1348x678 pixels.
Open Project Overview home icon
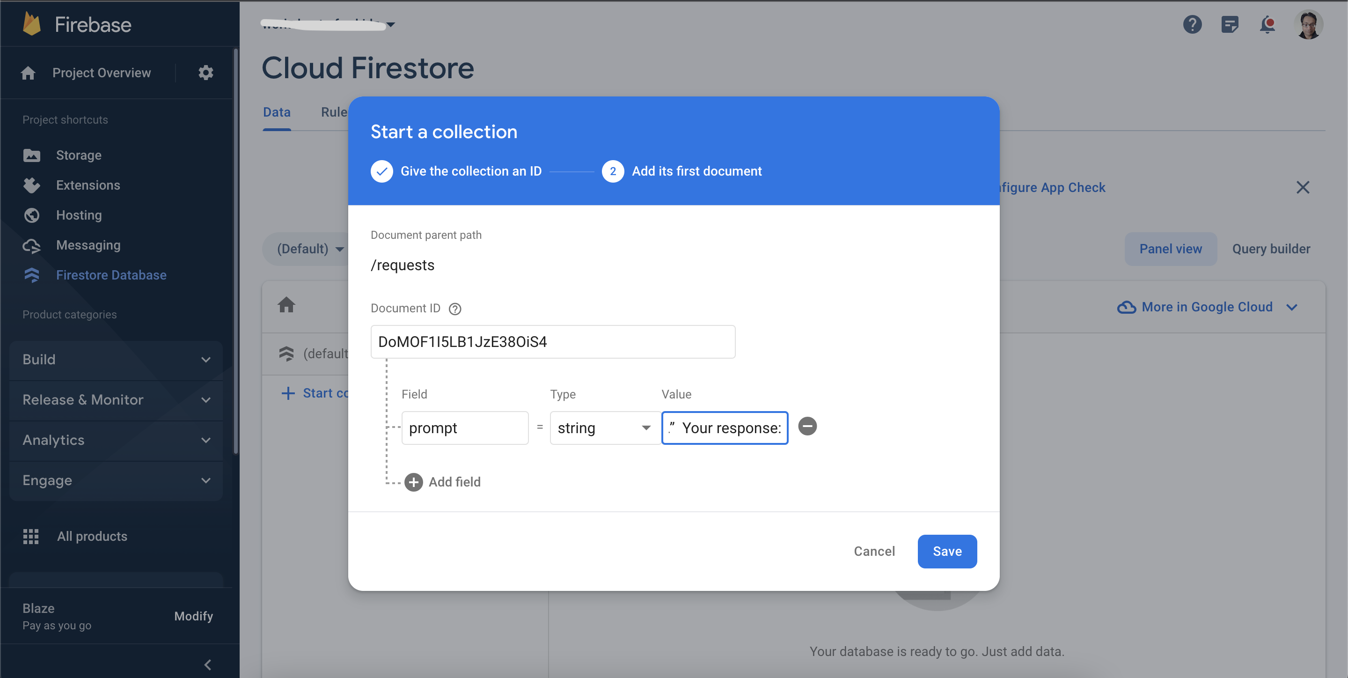[x=28, y=73]
